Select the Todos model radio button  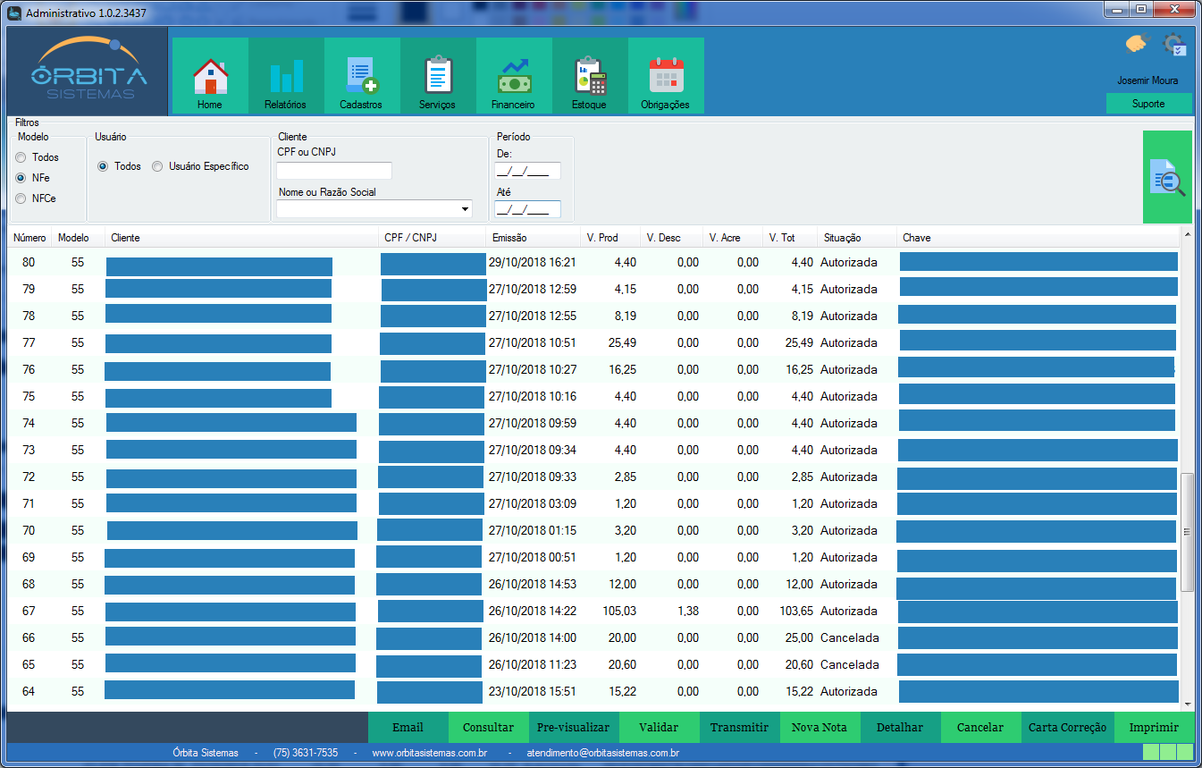(21, 157)
